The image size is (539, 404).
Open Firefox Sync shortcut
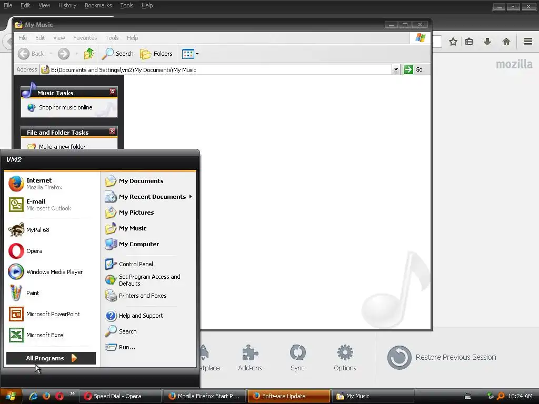point(297,358)
